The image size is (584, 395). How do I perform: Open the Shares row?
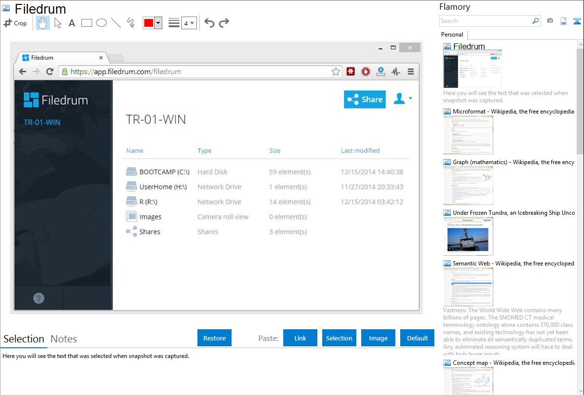coord(266,231)
